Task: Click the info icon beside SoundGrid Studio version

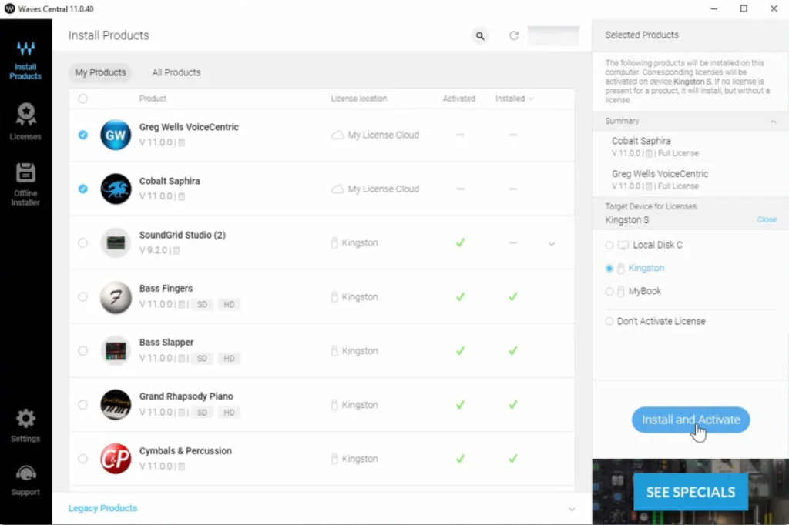Action: (176, 250)
